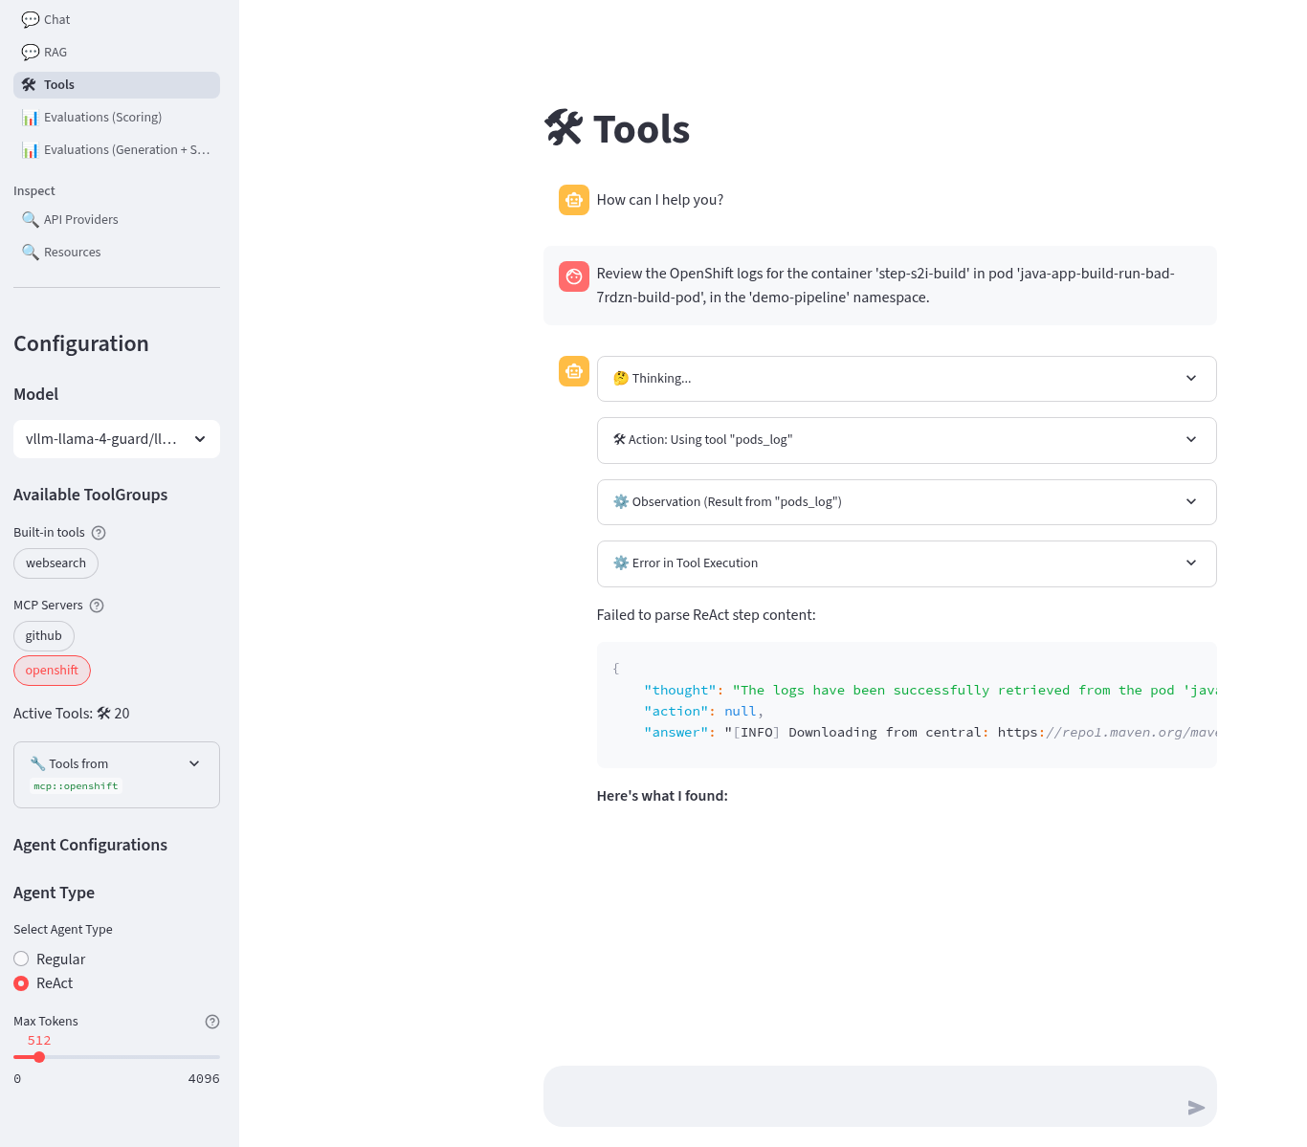Image resolution: width=1307 pixels, height=1147 pixels.
Task: Click the assistant robot avatar beside greeting
Action: click(x=574, y=200)
